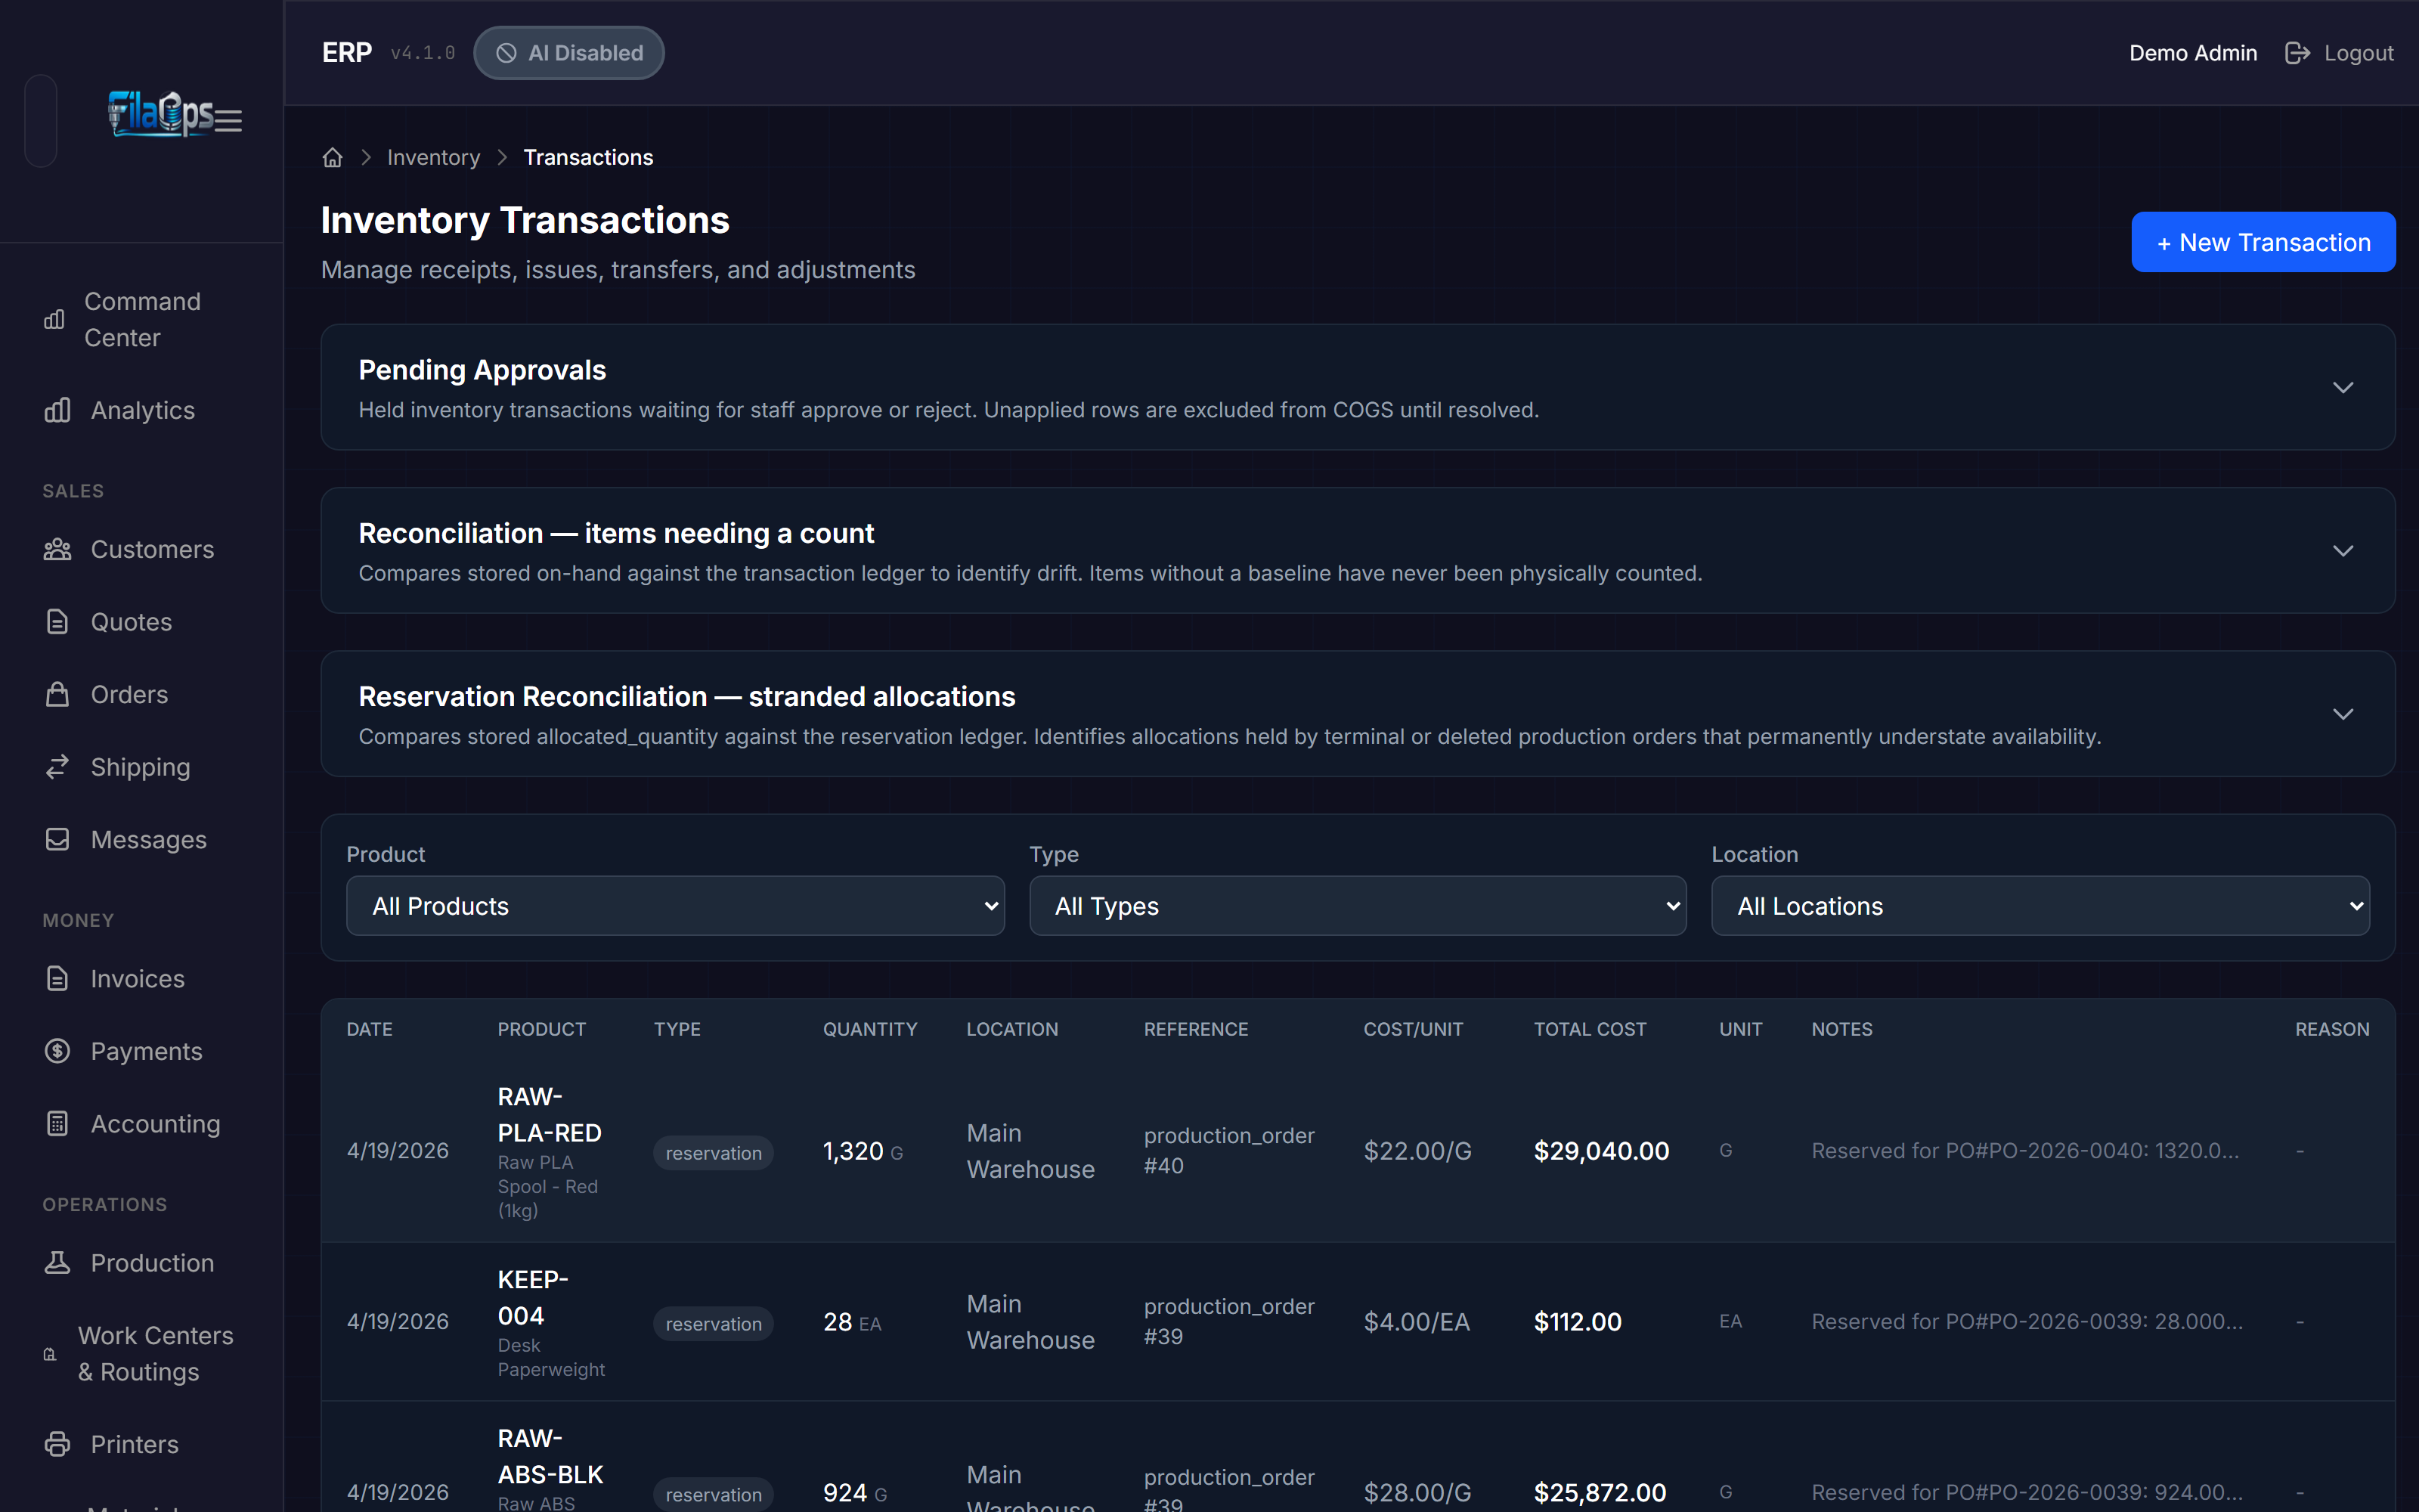Click the Logout link
Viewport: 2419px width, 1512px height.
2339,53
